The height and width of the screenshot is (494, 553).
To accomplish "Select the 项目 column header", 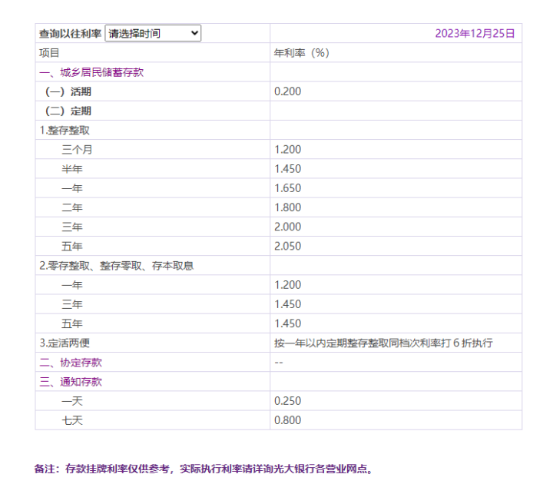I will [x=49, y=53].
